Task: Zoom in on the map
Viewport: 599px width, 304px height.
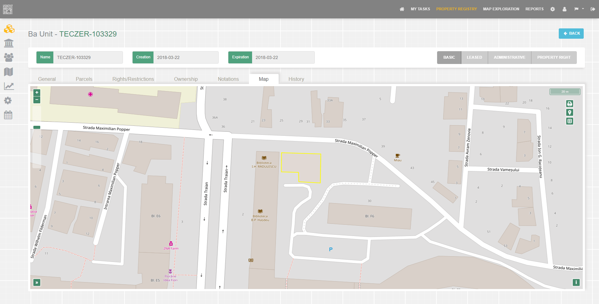Action: tap(37, 93)
